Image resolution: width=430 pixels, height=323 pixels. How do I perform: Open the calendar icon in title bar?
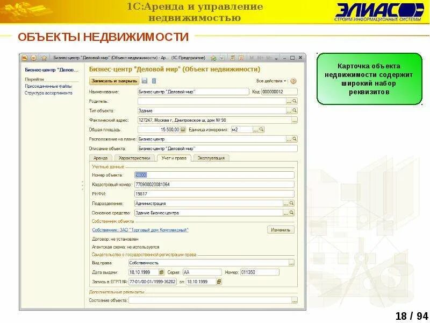click(x=241, y=58)
